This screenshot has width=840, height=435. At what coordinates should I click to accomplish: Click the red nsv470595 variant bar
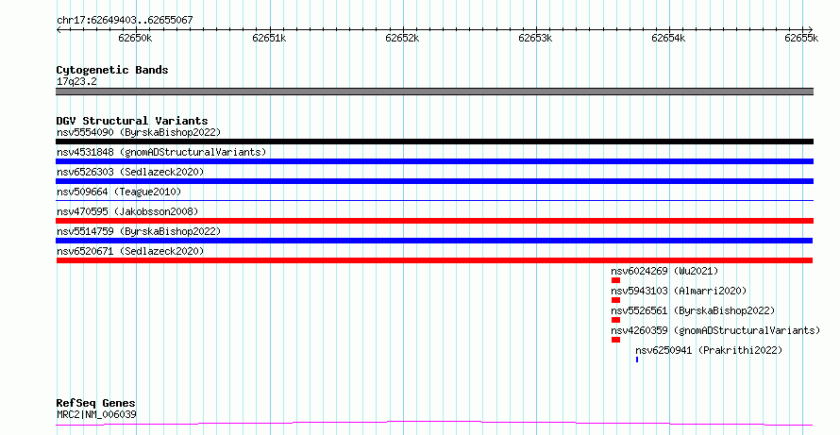click(434, 221)
